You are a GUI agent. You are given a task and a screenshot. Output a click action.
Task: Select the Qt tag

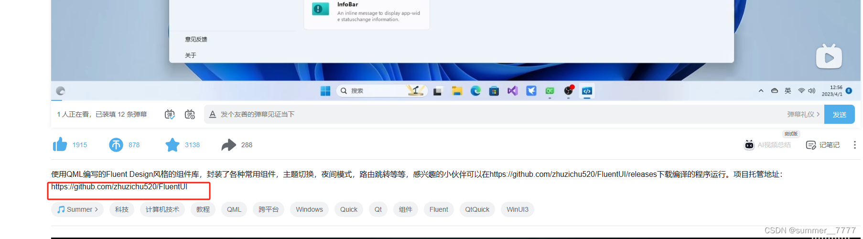point(378,209)
